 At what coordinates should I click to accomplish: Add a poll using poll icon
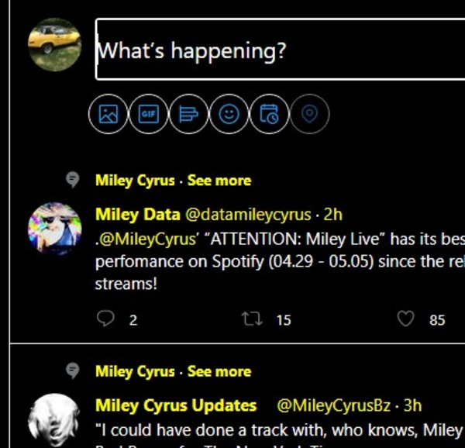point(188,115)
